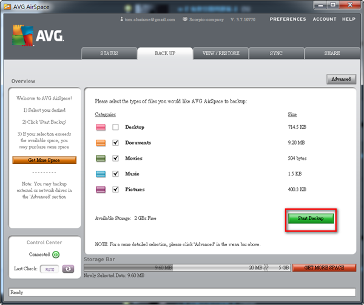This screenshot has height=305, width=364.
Task: Select the BACK UP tab
Action: coord(165,53)
